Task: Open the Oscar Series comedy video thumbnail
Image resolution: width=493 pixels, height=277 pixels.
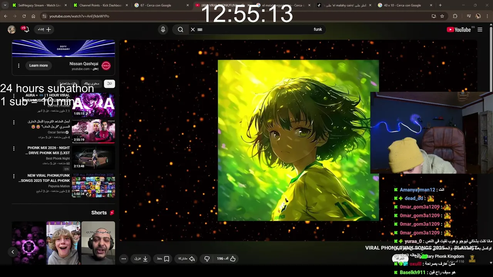Action: 93,131
